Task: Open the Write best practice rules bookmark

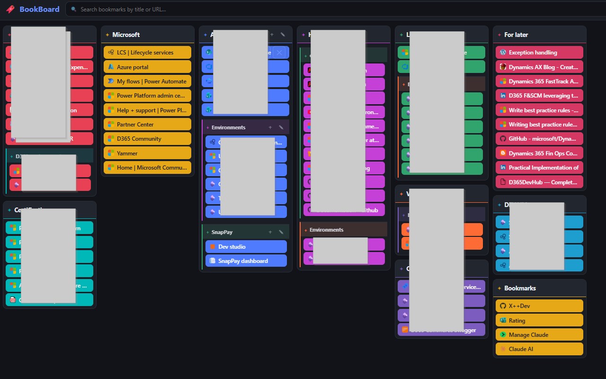Action: (x=539, y=110)
